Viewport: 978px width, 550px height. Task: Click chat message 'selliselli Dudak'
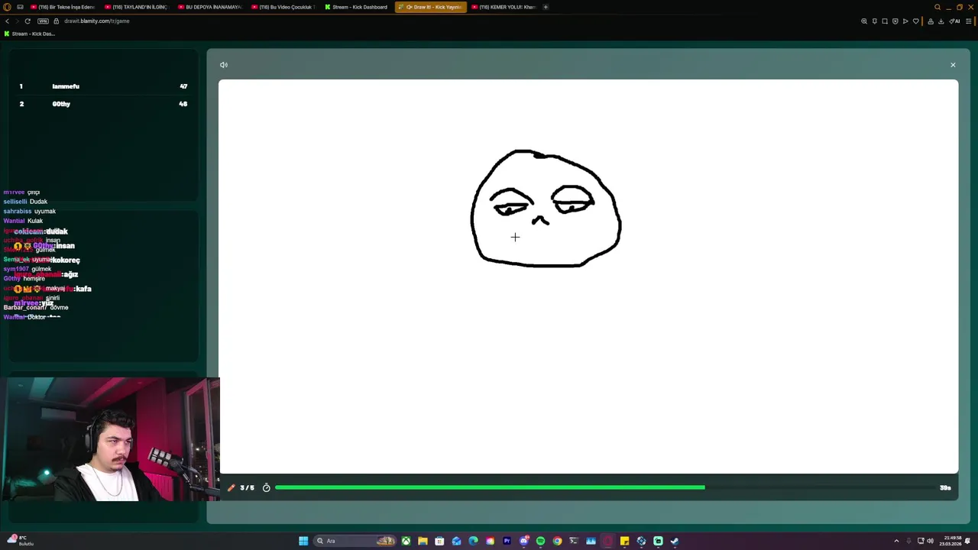click(x=25, y=202)
